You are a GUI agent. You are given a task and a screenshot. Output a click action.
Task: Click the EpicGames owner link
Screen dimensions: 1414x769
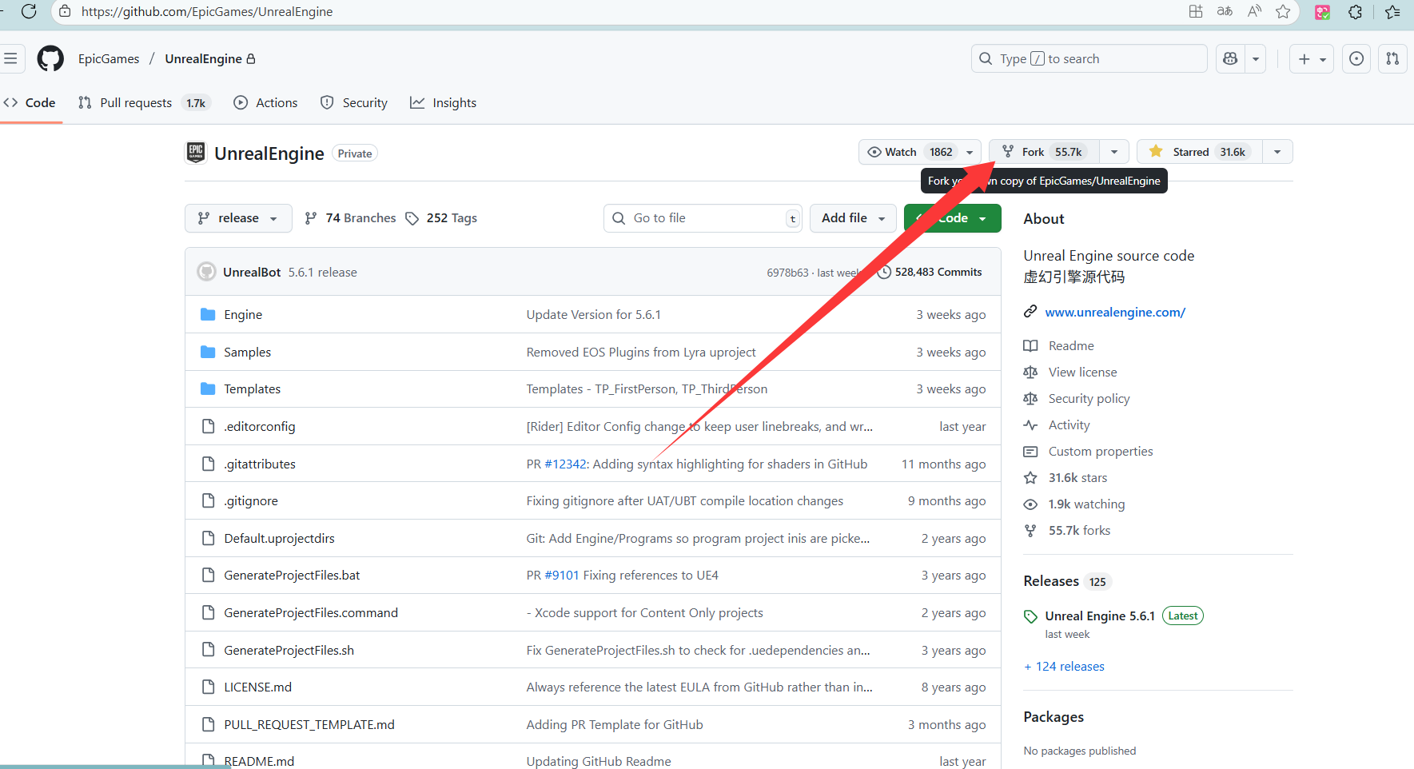point(109,59)
